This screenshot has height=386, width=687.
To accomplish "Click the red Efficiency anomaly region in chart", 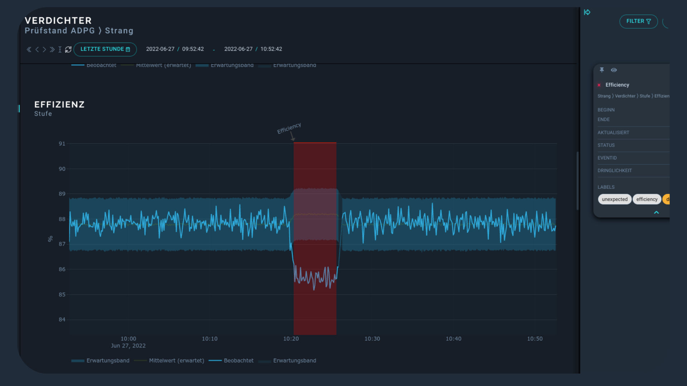I will (315, 164).
